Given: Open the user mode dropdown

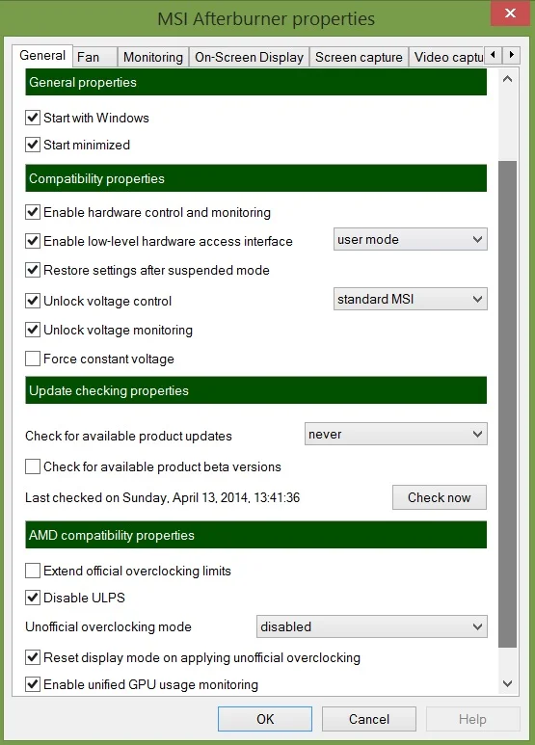Looking at the screenshot, I should (410, 239).
